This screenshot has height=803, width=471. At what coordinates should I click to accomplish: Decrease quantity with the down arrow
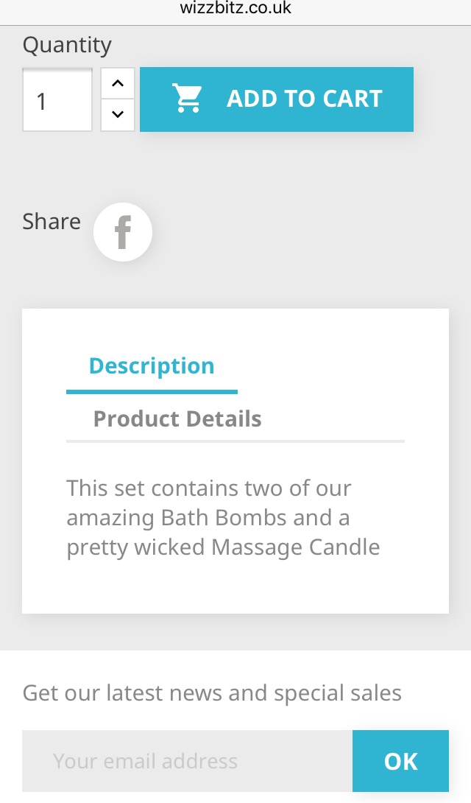pos(118,115)
